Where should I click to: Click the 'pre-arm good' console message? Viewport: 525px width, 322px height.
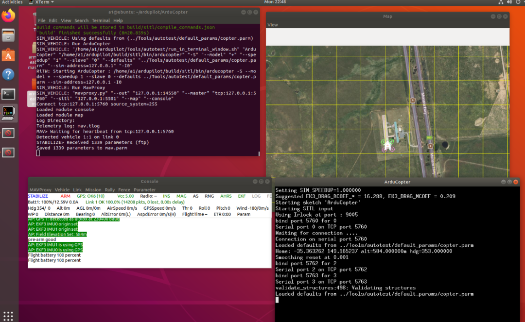tap(42, 239)
